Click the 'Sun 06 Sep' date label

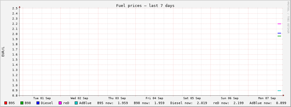(230, 98)
